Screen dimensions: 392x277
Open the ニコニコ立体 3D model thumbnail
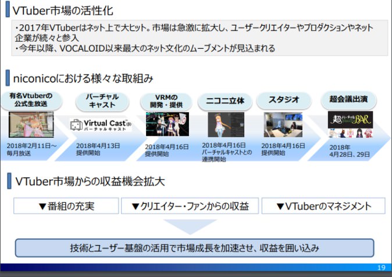coord(226,124)
